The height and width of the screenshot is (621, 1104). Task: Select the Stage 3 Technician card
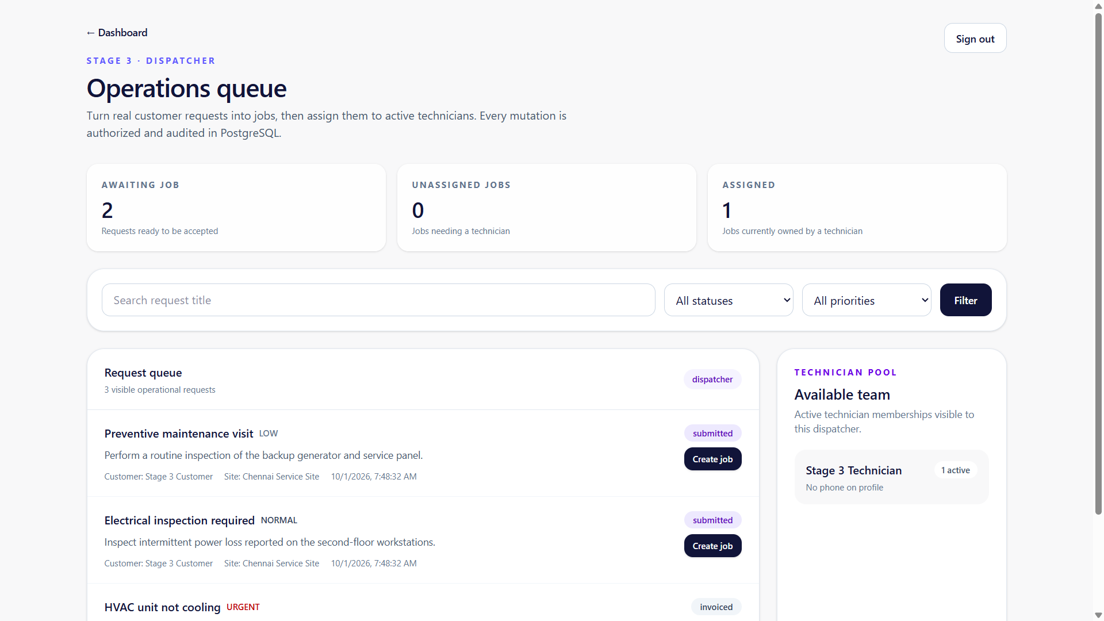point(892,477)
